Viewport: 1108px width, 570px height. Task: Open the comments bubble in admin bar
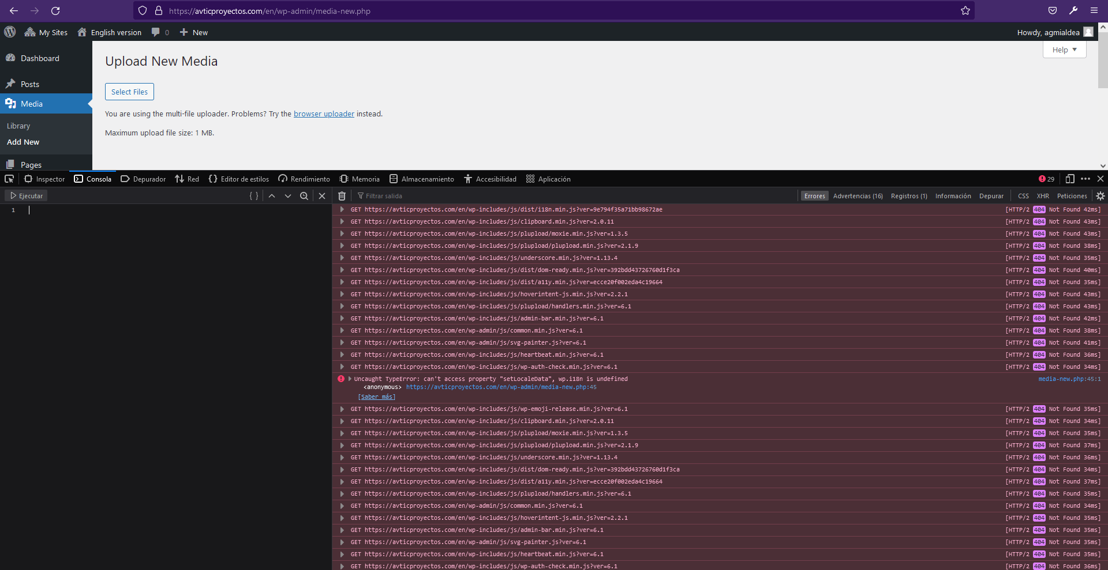click(x=160, y=32)
